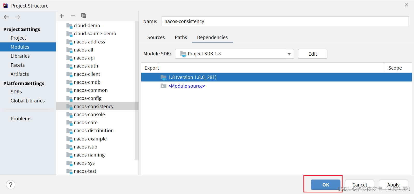Switch to the Paths tab

[181, 38]
